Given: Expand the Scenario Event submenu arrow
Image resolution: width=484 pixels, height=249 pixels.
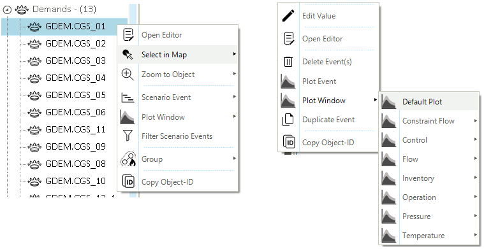Looking at the screenshot, I should click(235, 96).
